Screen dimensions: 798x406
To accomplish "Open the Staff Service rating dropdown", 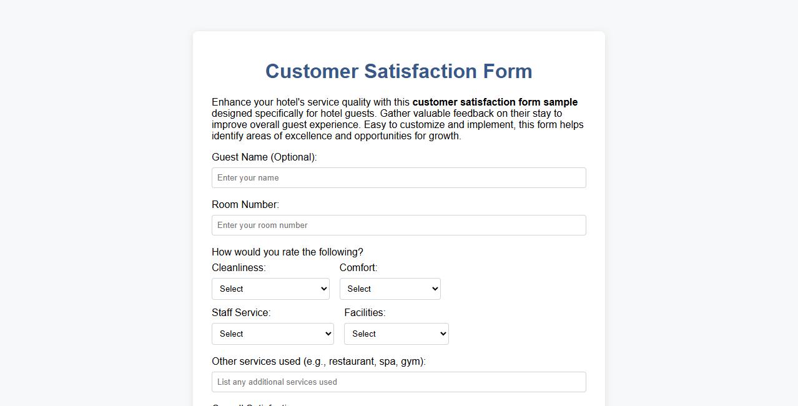I will 272,334.
